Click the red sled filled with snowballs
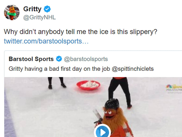The height and width of the screenshot is (137, 182). 88,85
